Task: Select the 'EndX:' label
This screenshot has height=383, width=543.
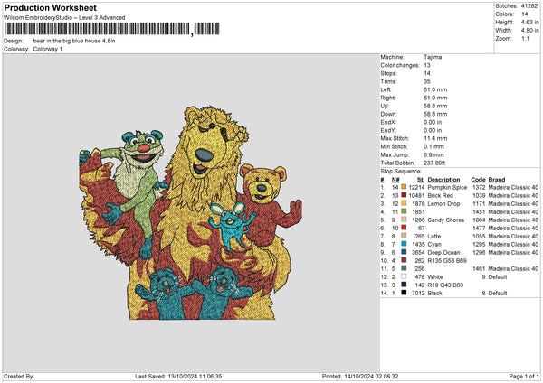Action: point(388,122)
